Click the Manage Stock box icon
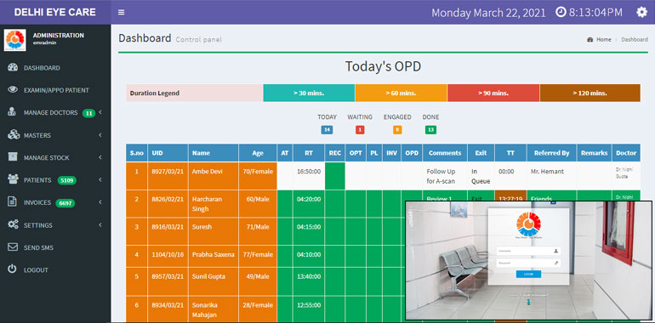Viewport: 655px width, 323px height. (x=13, y=157)
